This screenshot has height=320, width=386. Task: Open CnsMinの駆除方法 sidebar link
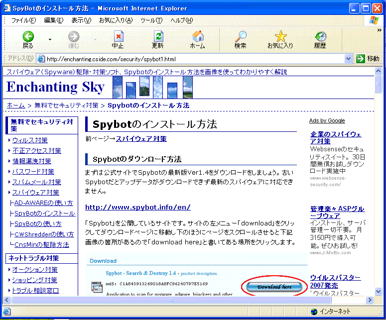(42, 245)
